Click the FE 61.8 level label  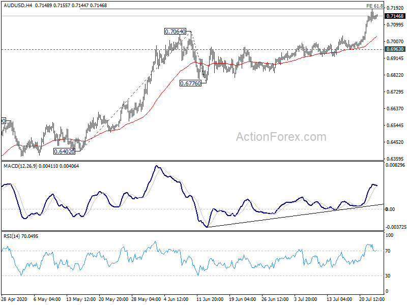[374, 6]
